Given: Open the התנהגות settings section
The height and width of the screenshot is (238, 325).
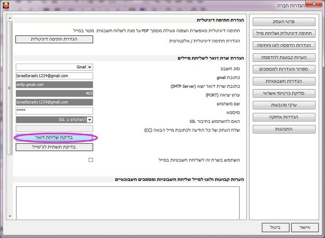Looking at the screenshot, I should pyautogui.click(x=284, y=129).
